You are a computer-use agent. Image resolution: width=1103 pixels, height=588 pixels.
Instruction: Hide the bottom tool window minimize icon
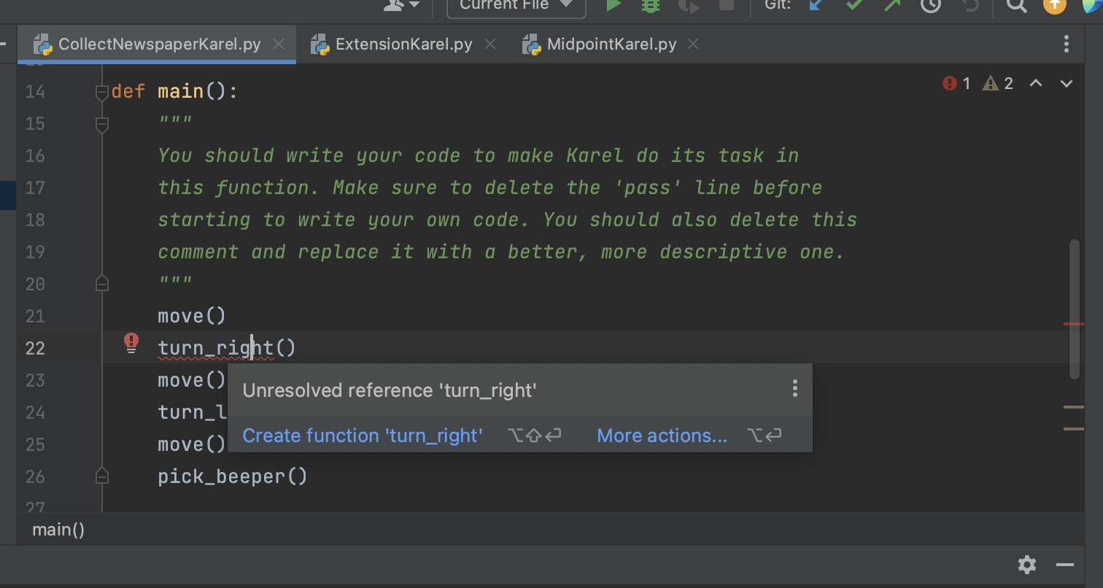(1064, 565)
